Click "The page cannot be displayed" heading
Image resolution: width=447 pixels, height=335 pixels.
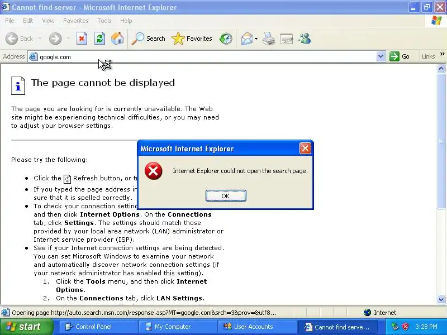[103, 83]
